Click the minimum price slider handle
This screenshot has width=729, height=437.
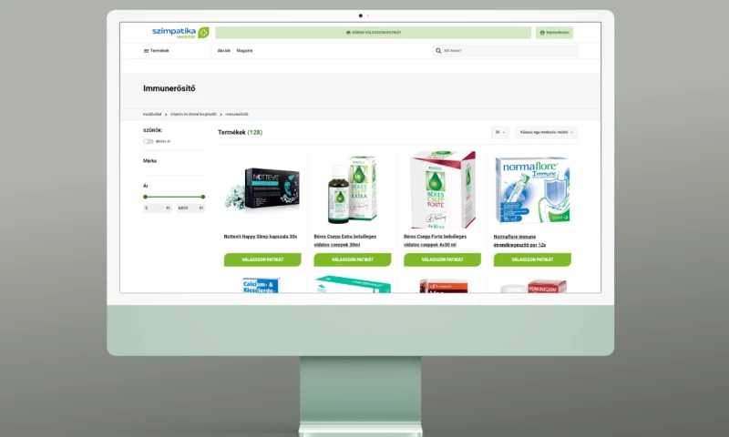coord(145,197)
